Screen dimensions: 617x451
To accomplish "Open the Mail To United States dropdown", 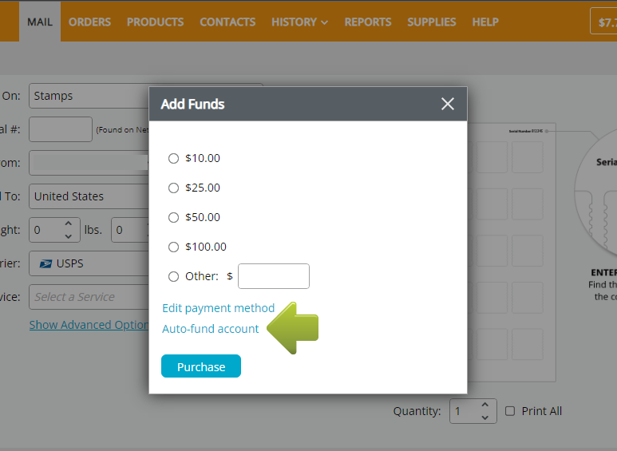I will [89, 196].
